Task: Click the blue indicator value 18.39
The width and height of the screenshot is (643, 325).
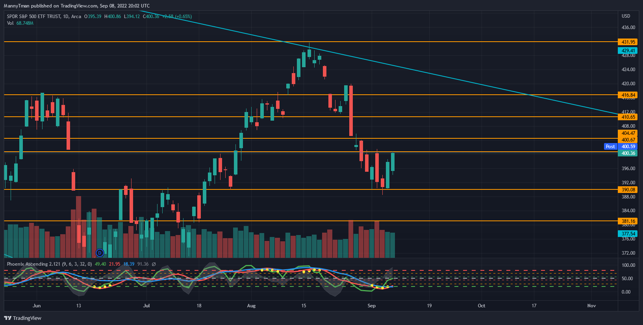Action: pos(129,264)
